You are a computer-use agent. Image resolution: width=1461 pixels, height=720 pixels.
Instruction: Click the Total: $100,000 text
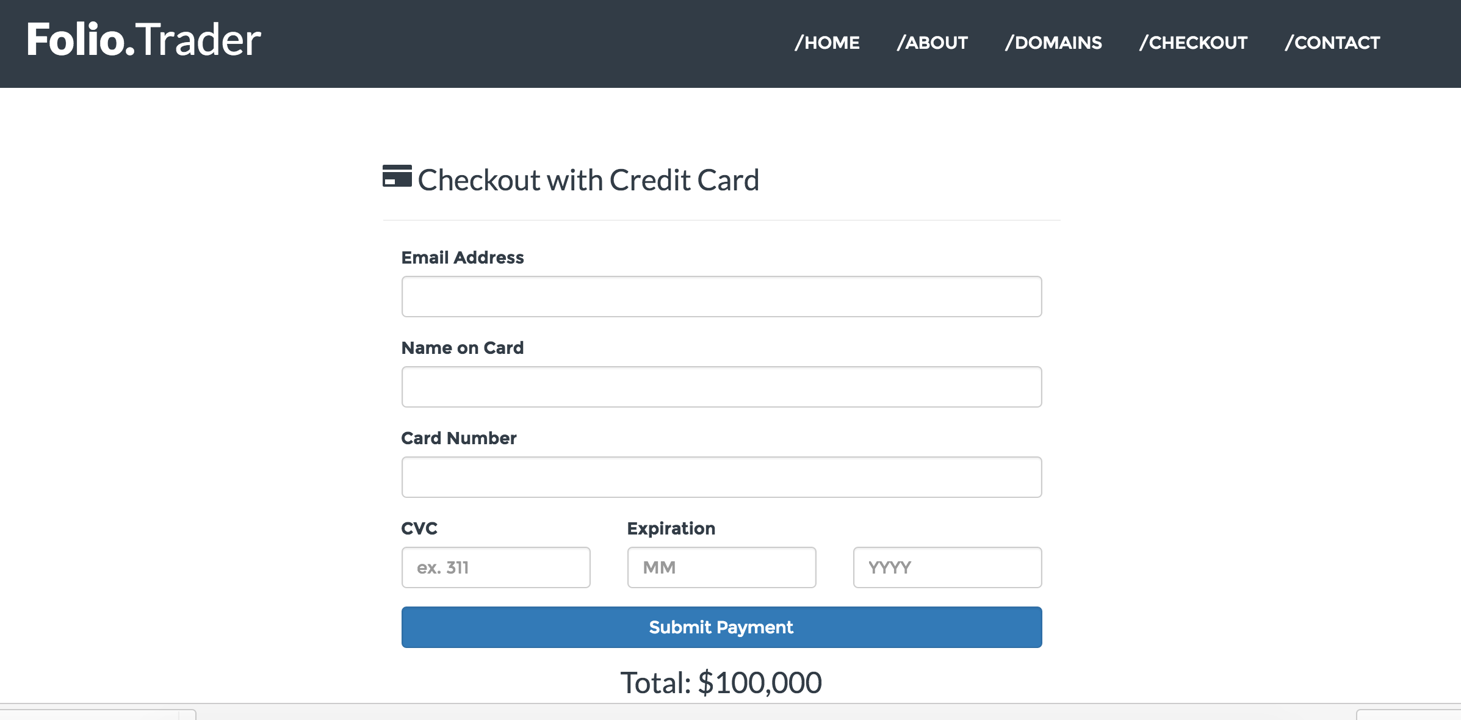(721, 682)
